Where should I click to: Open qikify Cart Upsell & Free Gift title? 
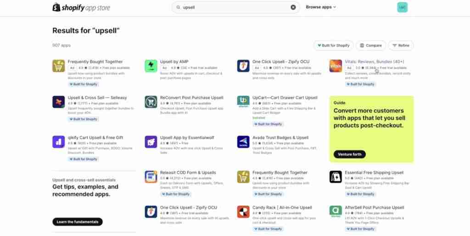tap(95, 137)
